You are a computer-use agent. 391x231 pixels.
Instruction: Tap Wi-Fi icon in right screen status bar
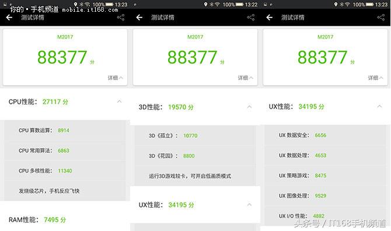coord(347,4)
